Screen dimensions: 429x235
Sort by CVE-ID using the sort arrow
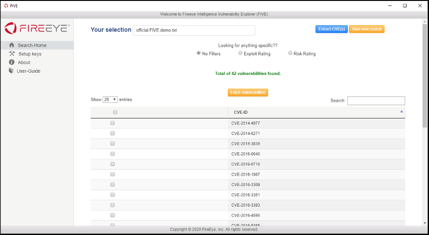point(401,112)
